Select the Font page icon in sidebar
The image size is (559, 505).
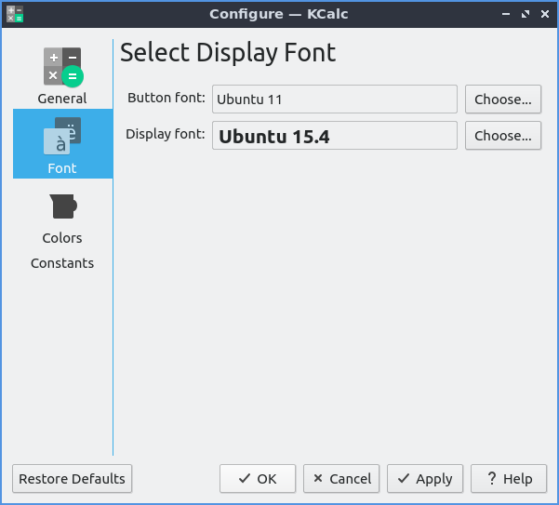(62, 136)
